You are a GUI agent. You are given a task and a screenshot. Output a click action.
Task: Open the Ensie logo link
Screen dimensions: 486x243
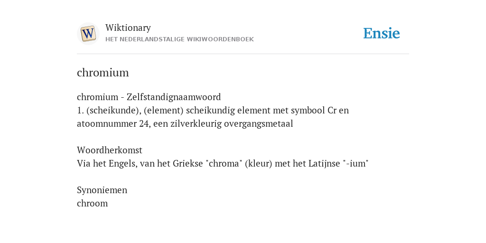click(x=382, y=33)
